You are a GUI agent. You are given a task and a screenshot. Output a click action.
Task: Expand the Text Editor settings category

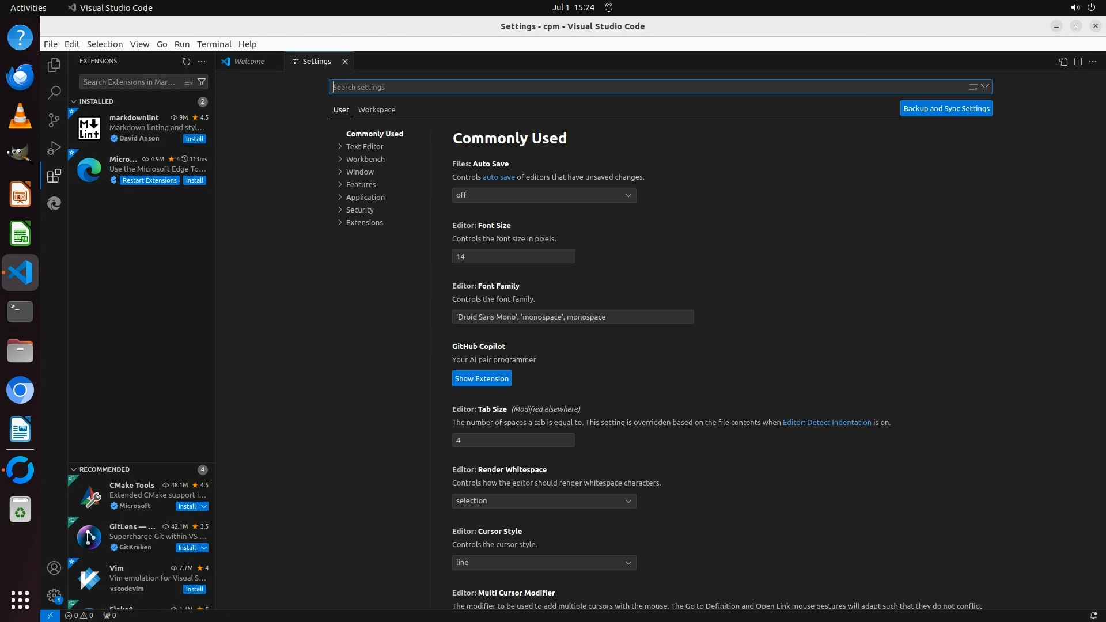tap(364, 146)
